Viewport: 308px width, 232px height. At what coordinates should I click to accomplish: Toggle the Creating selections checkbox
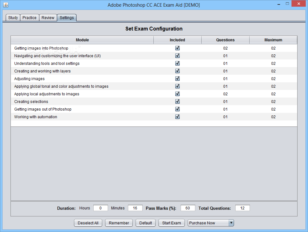(x=177, y=101)
